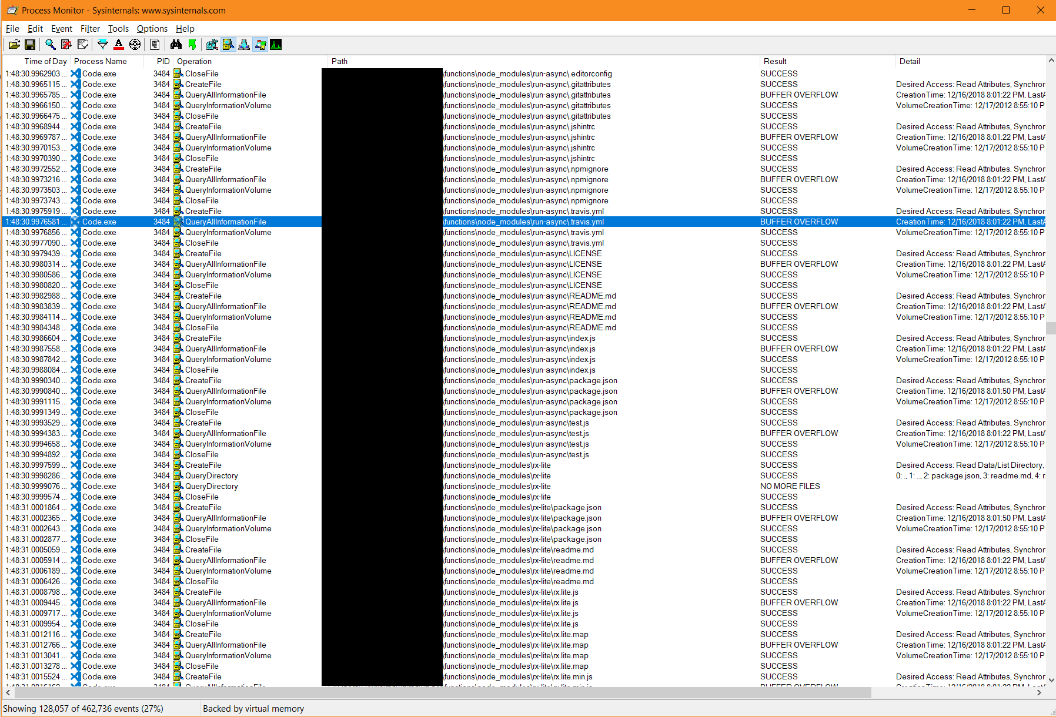Click the Result column header

pos(827,61)
